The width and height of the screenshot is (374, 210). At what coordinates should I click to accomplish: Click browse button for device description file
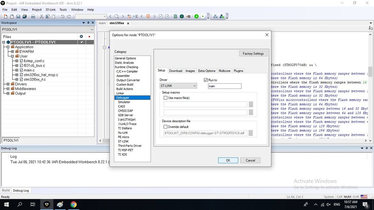(x=250, y=133)
